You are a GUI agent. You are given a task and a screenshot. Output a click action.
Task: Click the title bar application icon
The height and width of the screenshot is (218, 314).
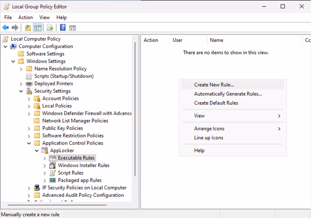(7, 7)
